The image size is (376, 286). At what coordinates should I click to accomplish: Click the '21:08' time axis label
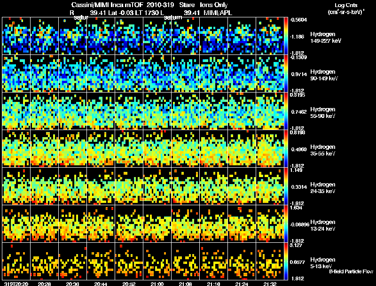click(185, 284)
